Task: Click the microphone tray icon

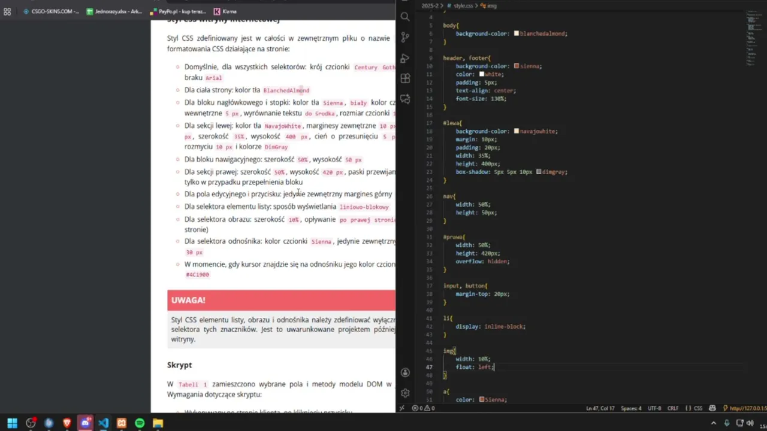Action: click(727, 423)
